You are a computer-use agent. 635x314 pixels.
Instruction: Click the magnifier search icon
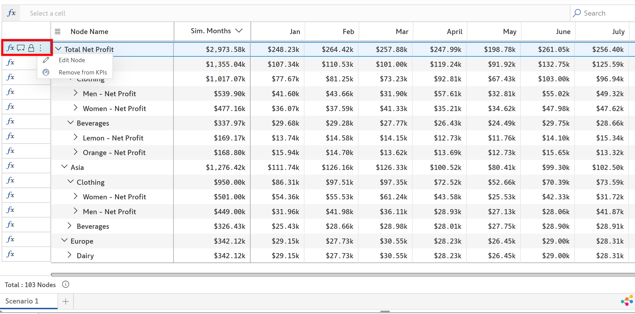point(577,13)
